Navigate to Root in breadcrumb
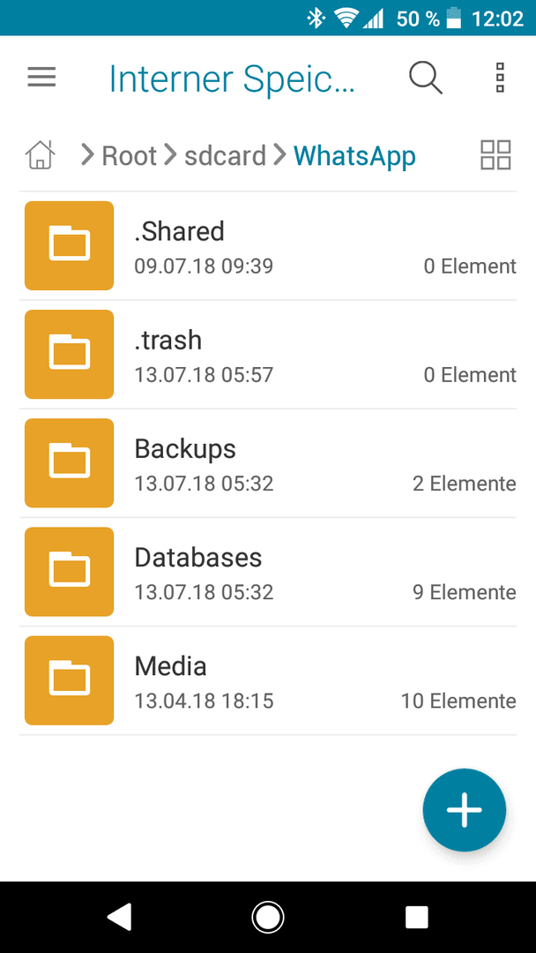 pyautogui.click(x=129, y=155)
